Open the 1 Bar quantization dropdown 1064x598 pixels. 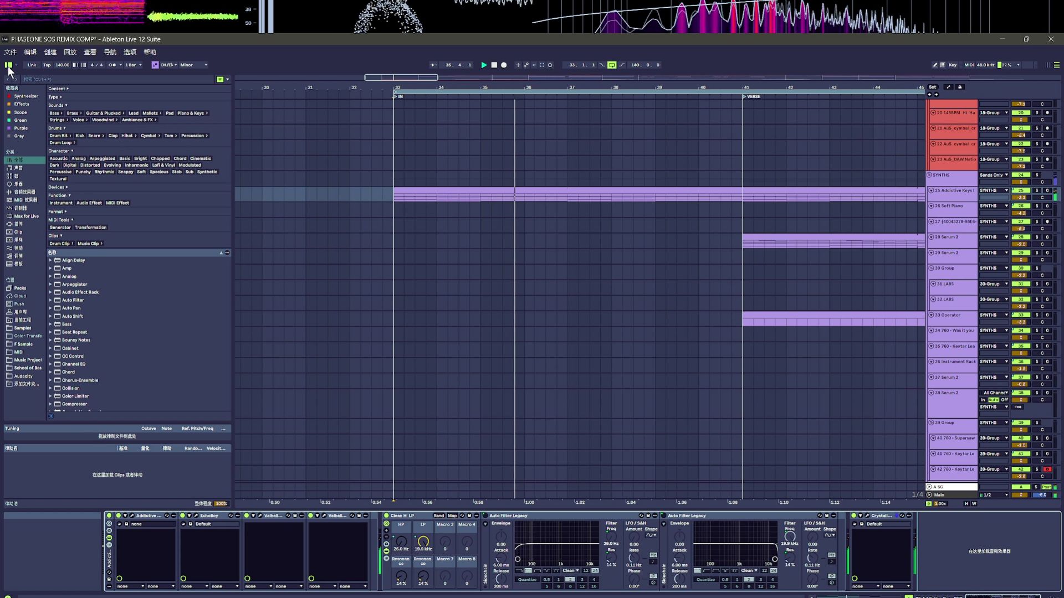[133, 65]
